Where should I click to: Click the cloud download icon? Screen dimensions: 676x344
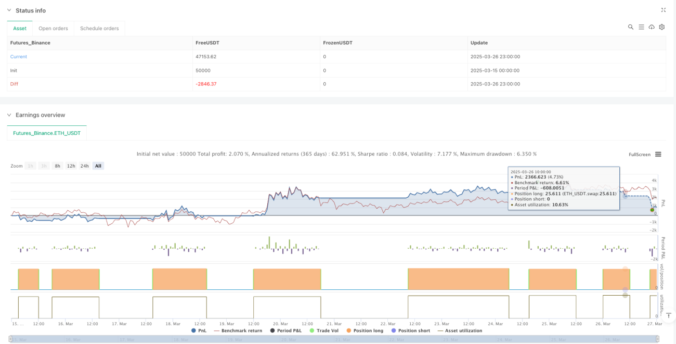(x=652, y=27)
